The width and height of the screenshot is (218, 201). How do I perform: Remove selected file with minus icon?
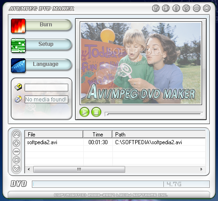pos(16,151)
